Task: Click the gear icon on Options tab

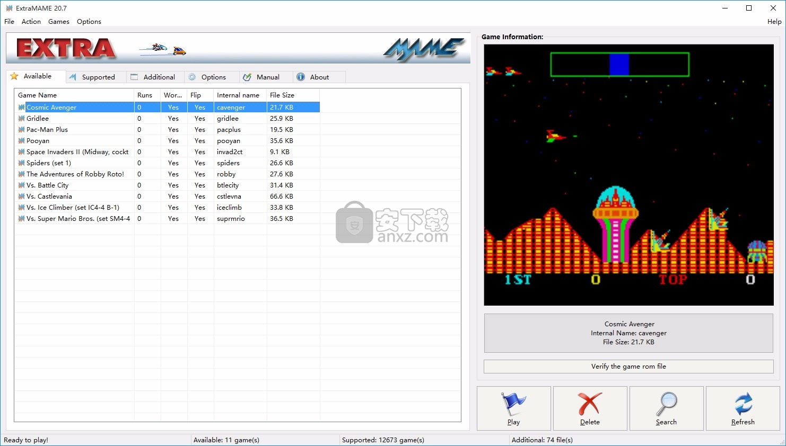Action: point(192,77)
